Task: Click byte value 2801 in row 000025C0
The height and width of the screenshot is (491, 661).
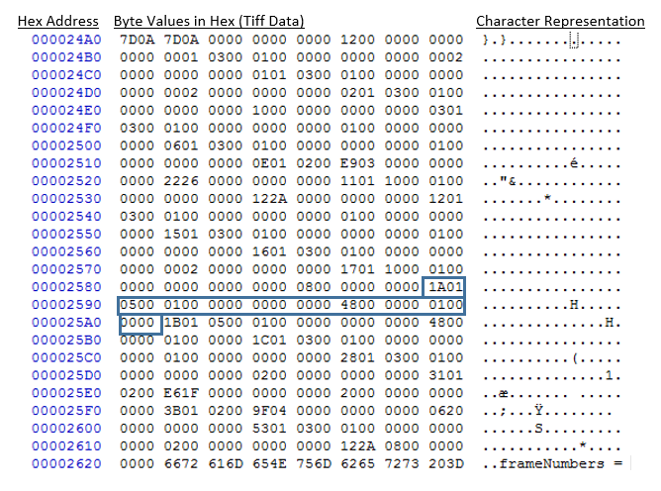Action: (x=356, y=358)
